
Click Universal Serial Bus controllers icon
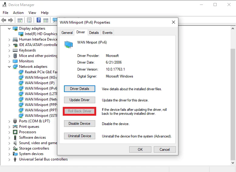pyautogui.click(x=15, y=159)
